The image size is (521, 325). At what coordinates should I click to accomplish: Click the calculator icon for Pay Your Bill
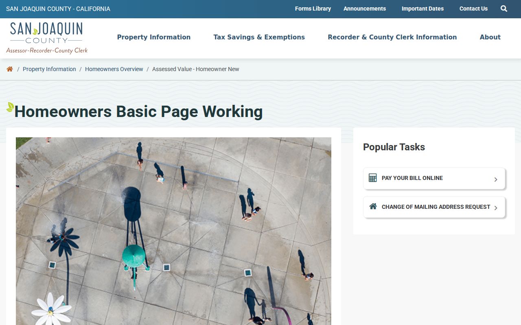[372, 178]
